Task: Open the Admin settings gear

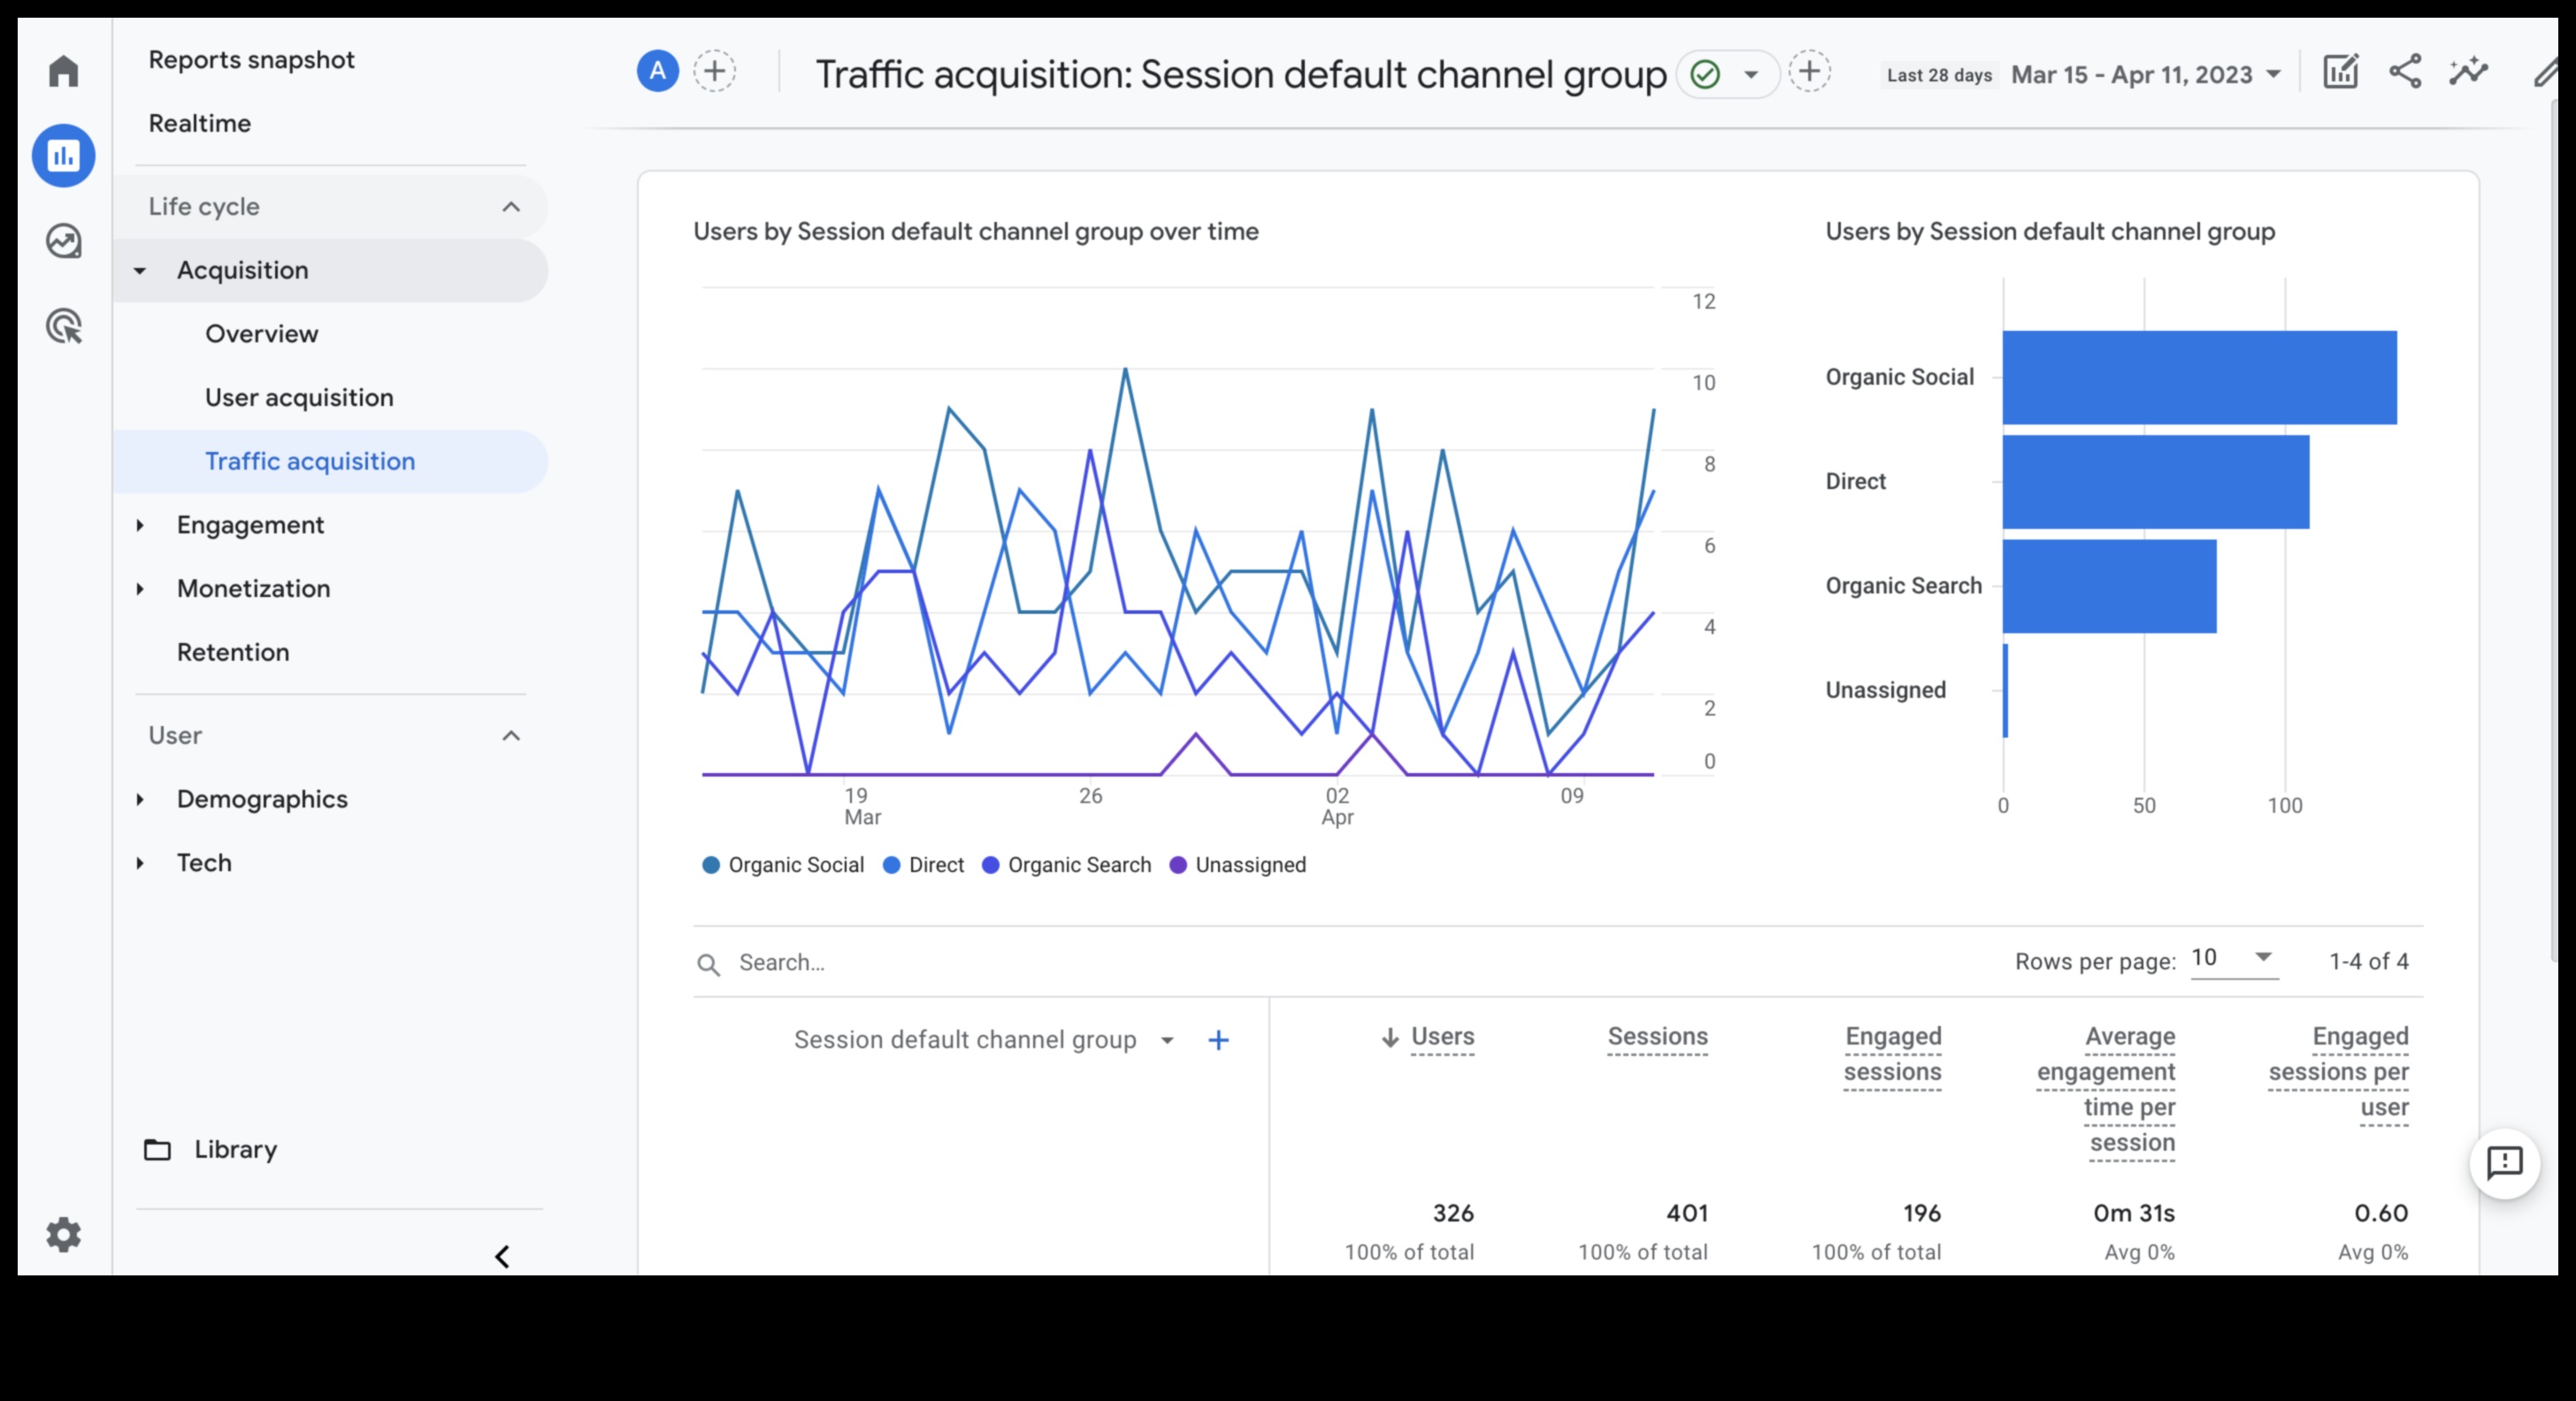Action: pos(63,1234)
